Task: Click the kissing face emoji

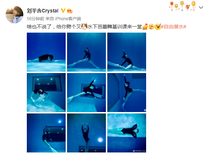Action: [x=151, y=27]
